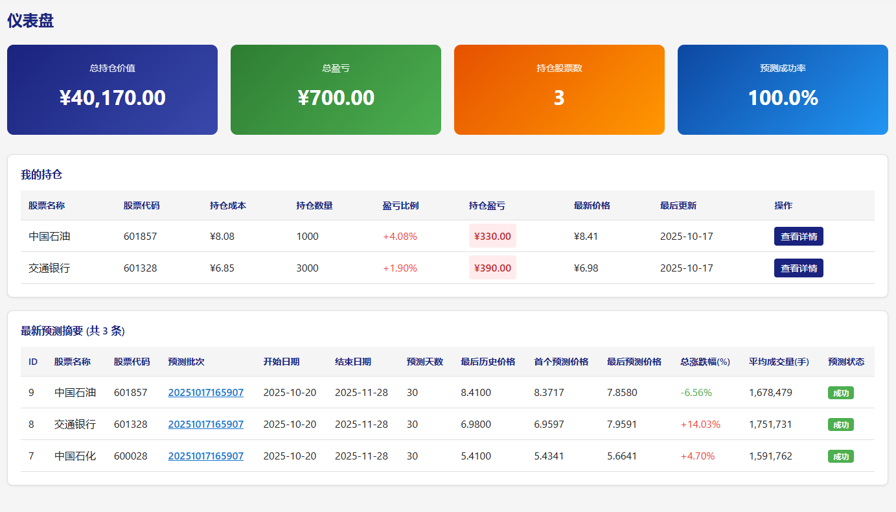Click the 最后更新 column header in holdings

click(x=678, y=205)
